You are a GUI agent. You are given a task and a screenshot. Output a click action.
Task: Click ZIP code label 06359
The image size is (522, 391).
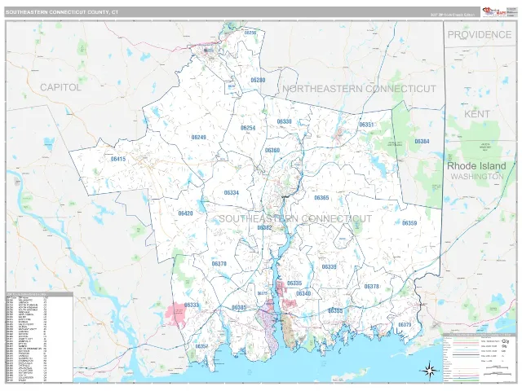tap(409, 223)
